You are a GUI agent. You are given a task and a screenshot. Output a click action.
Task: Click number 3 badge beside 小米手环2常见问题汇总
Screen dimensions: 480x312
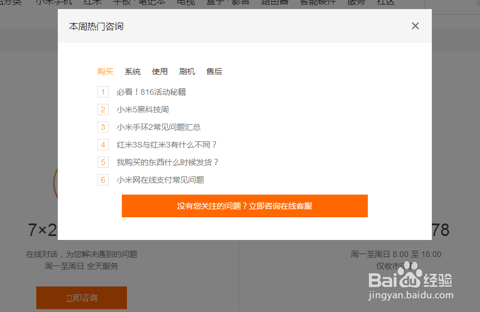pos(103,127)
